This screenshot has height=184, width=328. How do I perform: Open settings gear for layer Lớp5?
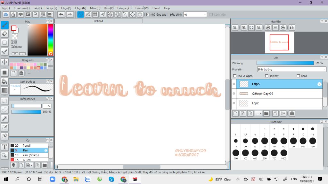click(319, 84)
